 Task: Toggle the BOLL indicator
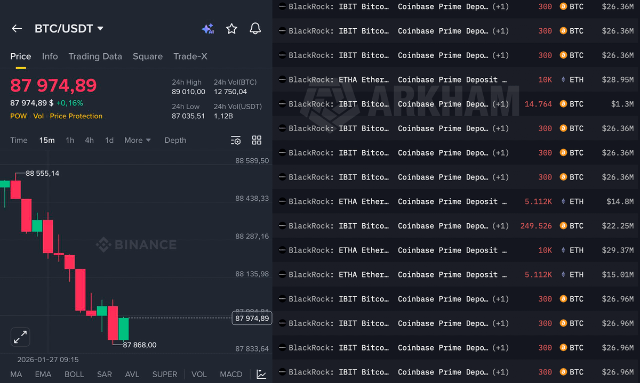tap(74, 374)
